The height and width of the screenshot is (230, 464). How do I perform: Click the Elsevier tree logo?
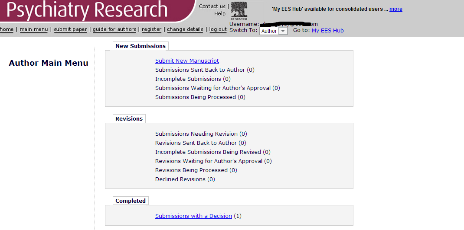click(x=239, y=11)
